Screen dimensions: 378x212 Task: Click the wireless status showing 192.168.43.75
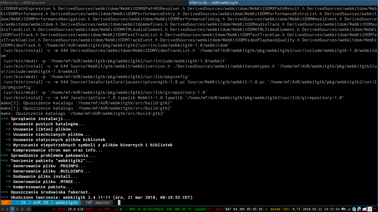click(163, 209)
